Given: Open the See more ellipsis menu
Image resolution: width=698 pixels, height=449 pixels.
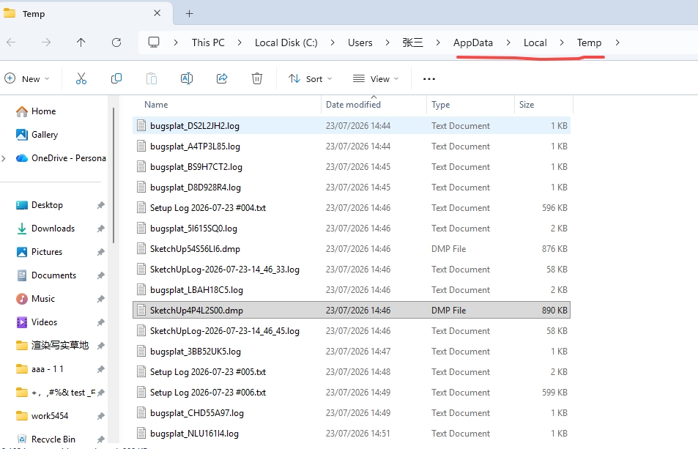Looking at the screenshot, I should pos(429,79).
